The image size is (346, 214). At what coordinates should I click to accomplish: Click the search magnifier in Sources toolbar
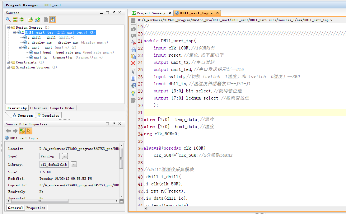(8, 20)
